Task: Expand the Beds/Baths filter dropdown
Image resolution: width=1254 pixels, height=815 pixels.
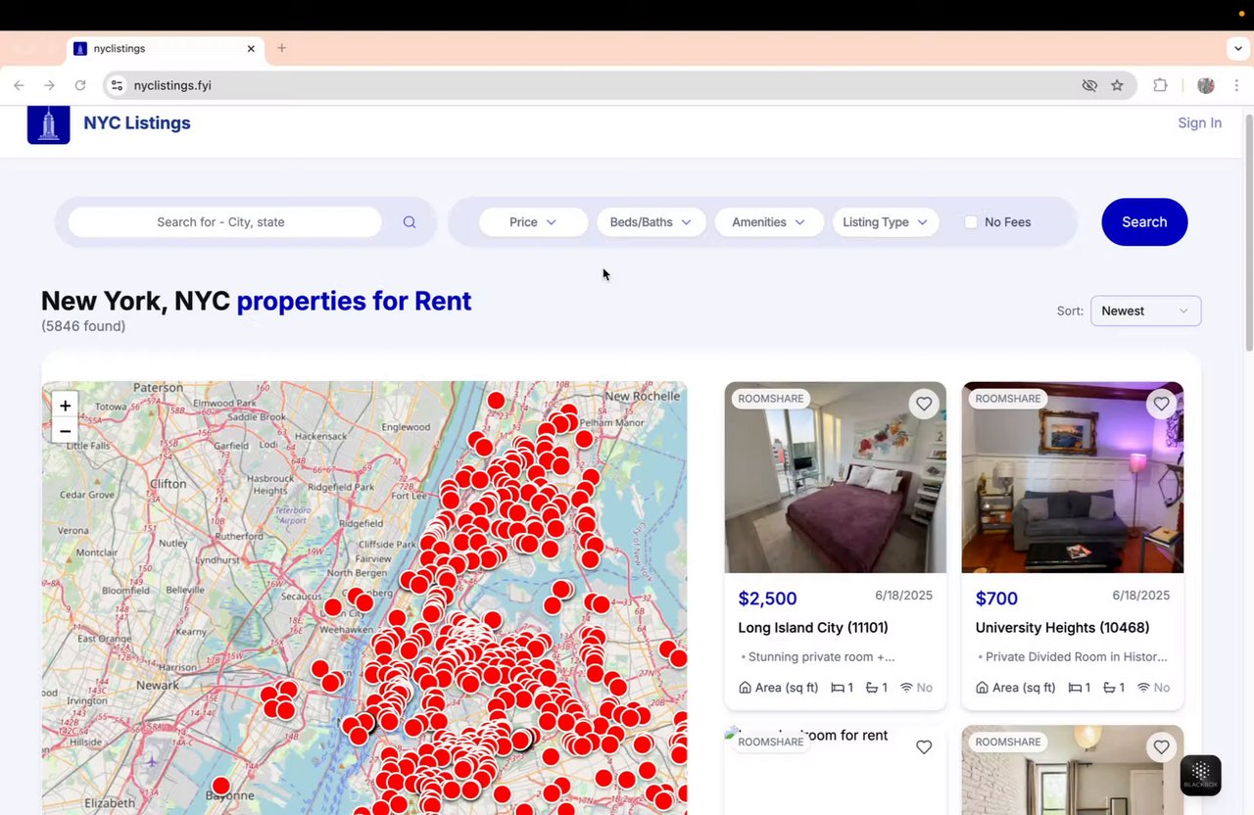Action: [651, 222]
